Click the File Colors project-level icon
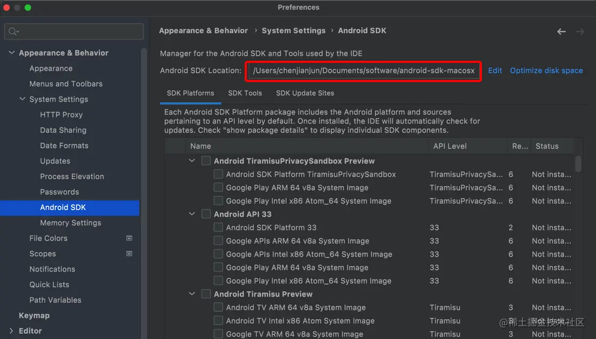The height and width of the screenshot is (339, 596). point(129,238)
